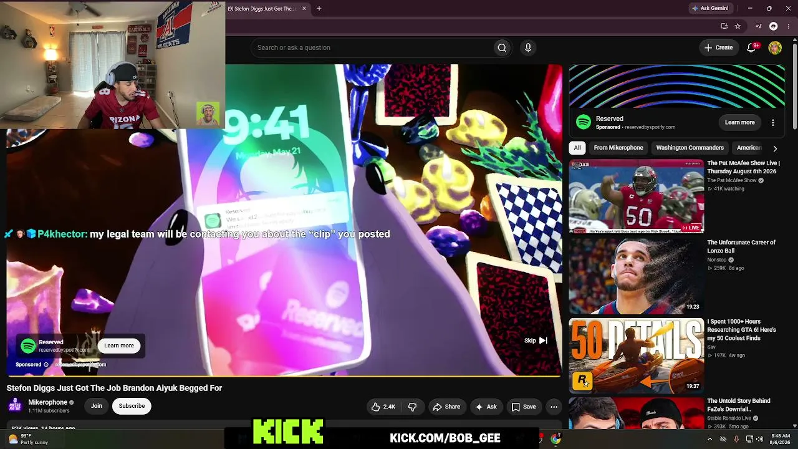798x449 pixels.
Task: Open 'I Spent 1000+ Hours Researching GTA 6' title
Action: 741,330
